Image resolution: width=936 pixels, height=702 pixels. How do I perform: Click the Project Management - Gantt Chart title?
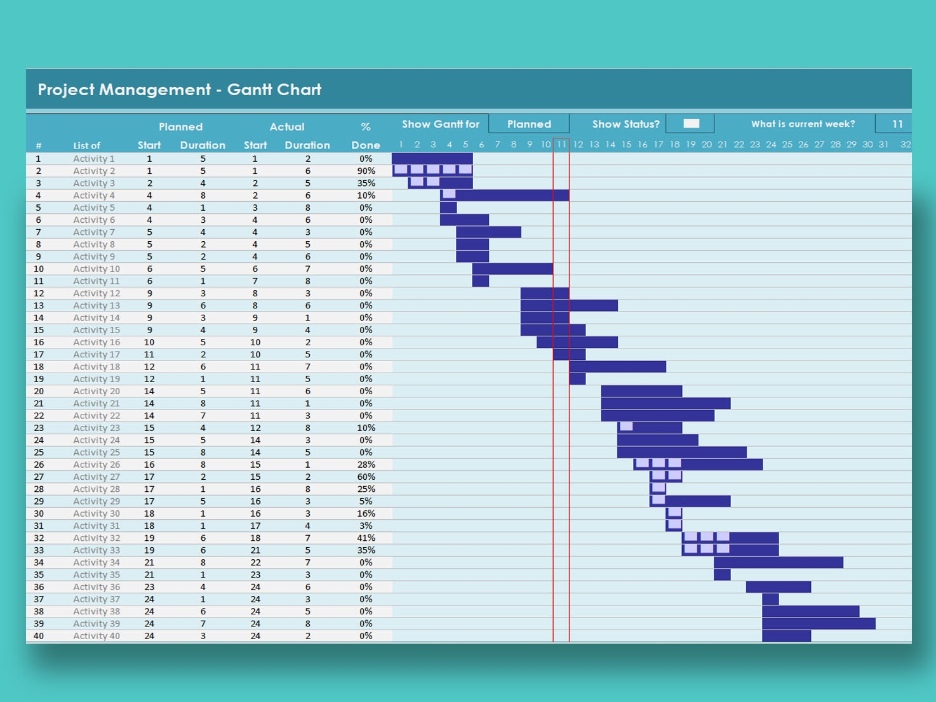(x=180, y=90)
